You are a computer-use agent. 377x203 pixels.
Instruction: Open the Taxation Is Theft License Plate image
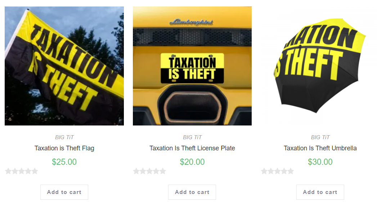192,66
